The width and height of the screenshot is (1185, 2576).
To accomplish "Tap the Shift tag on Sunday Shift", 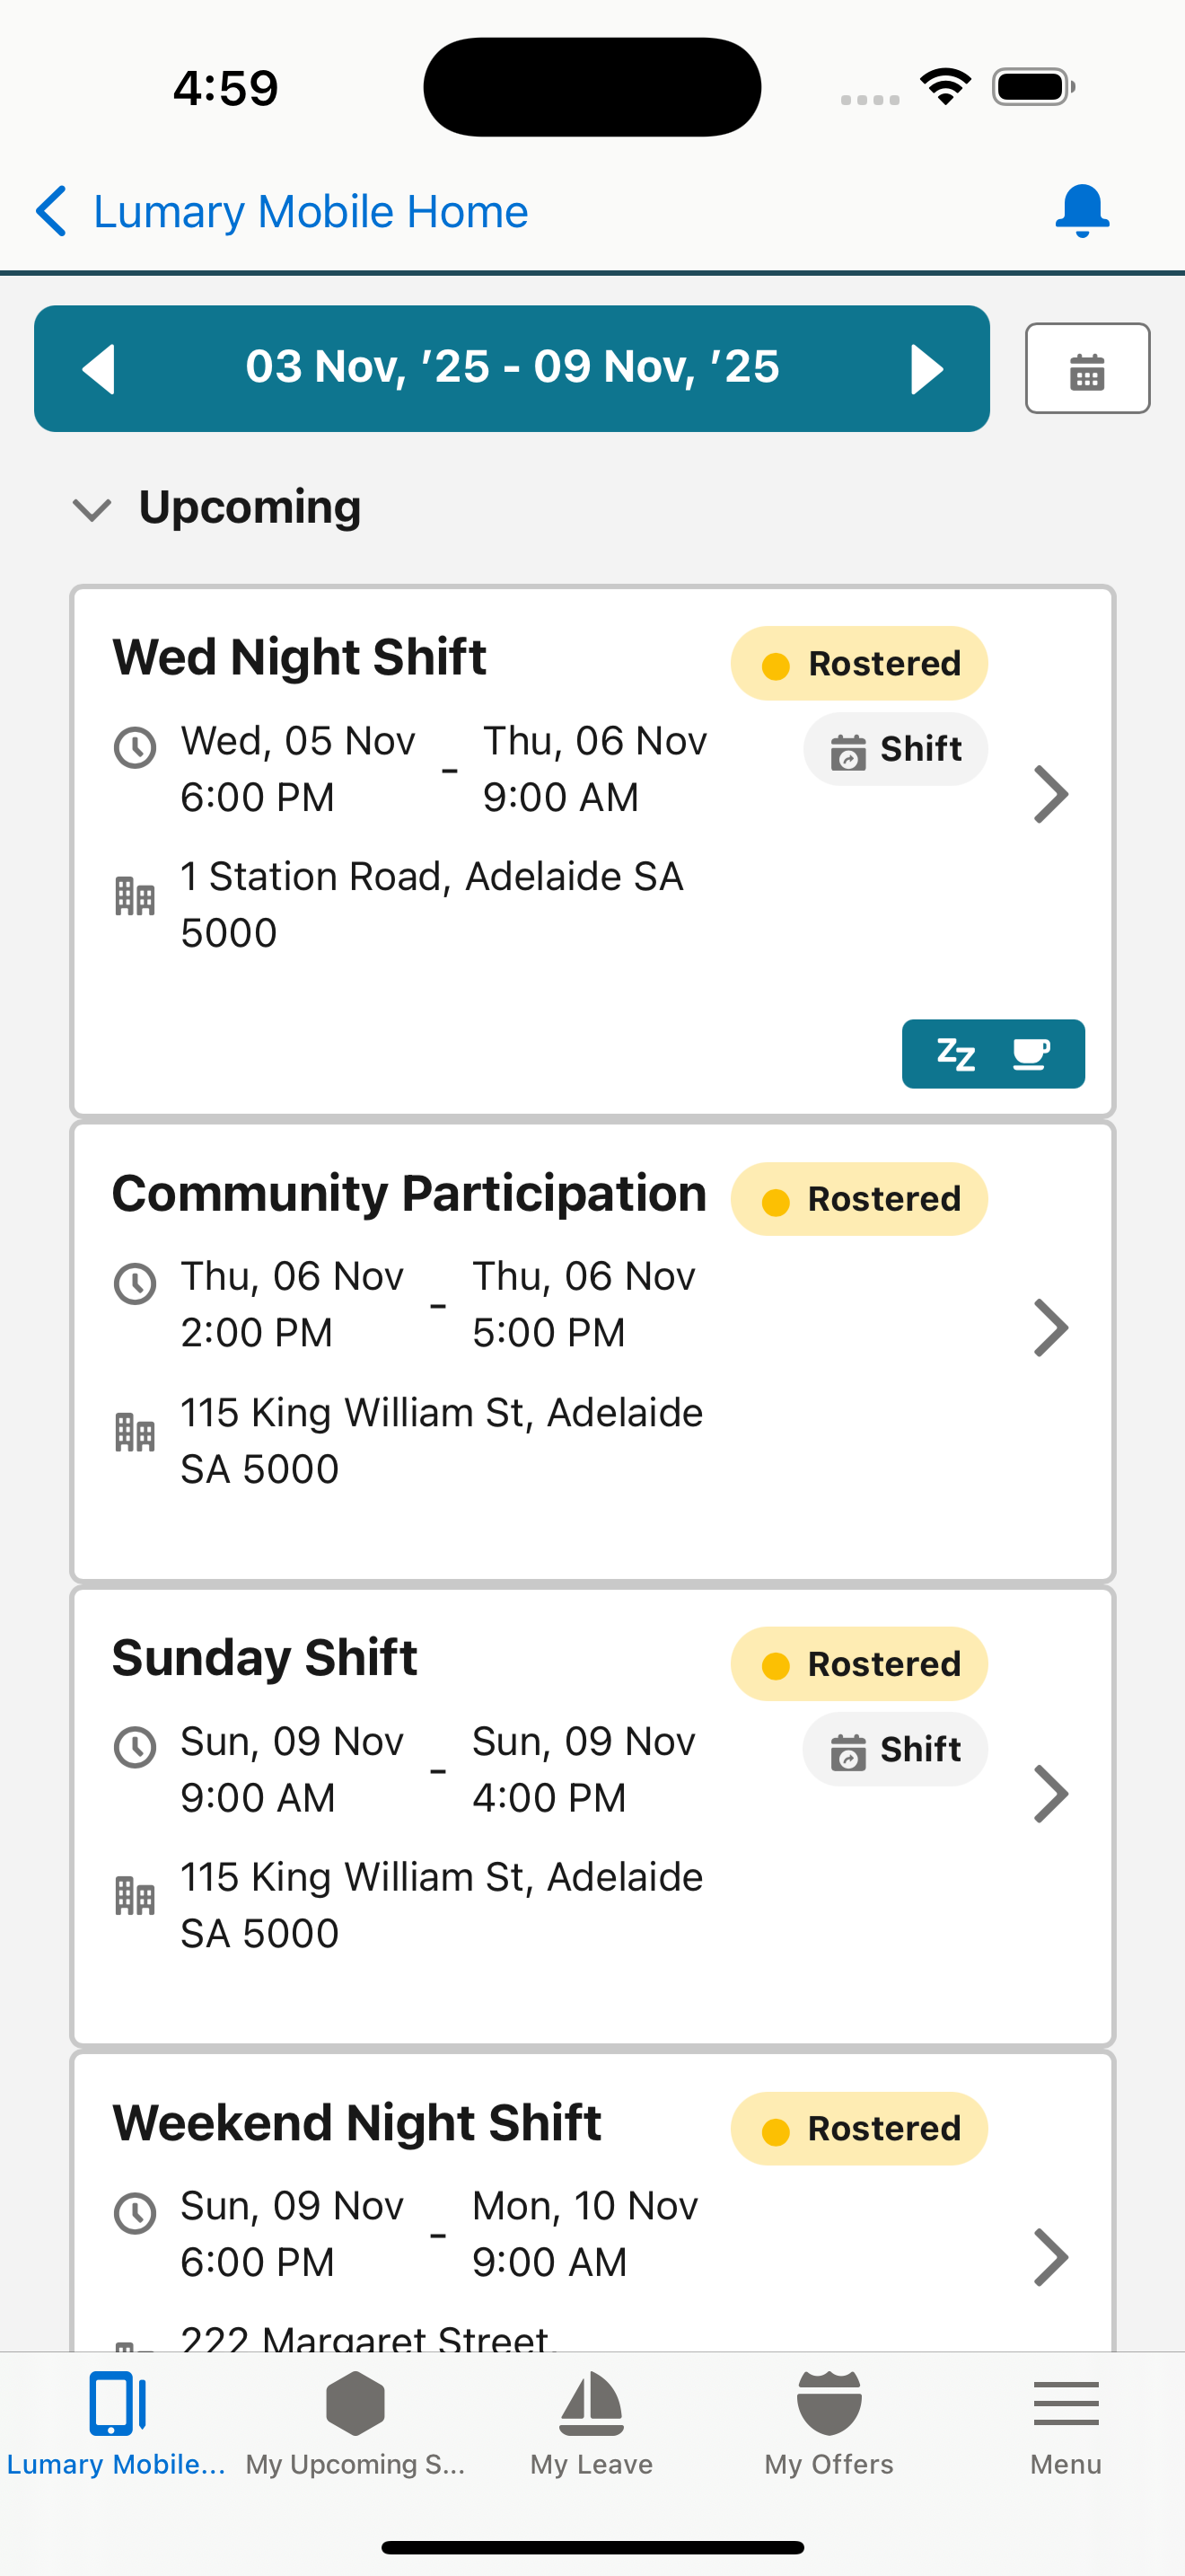I will [895, 1749].
